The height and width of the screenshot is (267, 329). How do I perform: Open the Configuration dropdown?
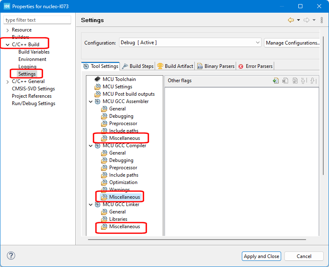pos(190,43)
